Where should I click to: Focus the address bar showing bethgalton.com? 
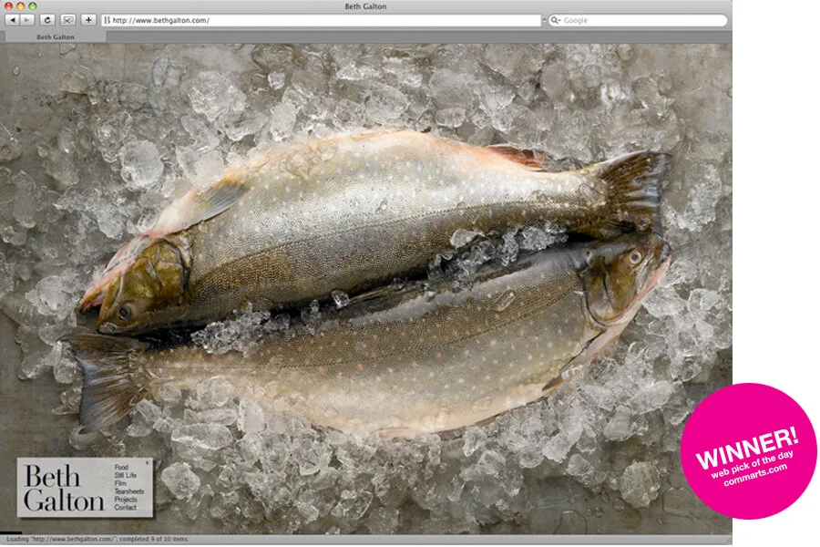pos(322,20)
